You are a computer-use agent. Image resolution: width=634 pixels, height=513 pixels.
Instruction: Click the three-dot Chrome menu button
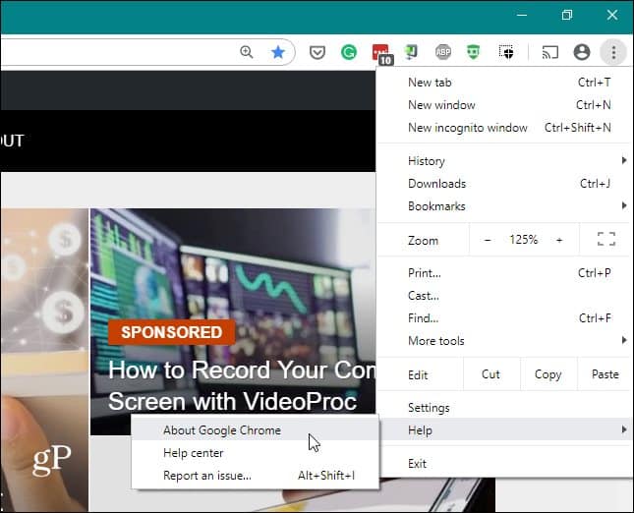613,52
